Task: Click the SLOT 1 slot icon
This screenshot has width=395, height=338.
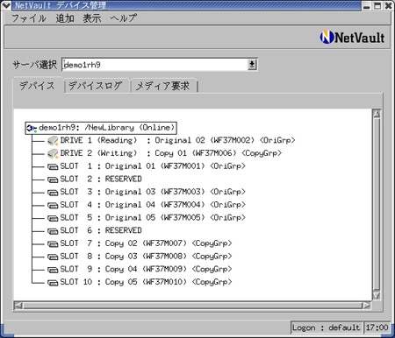Action: tap(53, 166)
